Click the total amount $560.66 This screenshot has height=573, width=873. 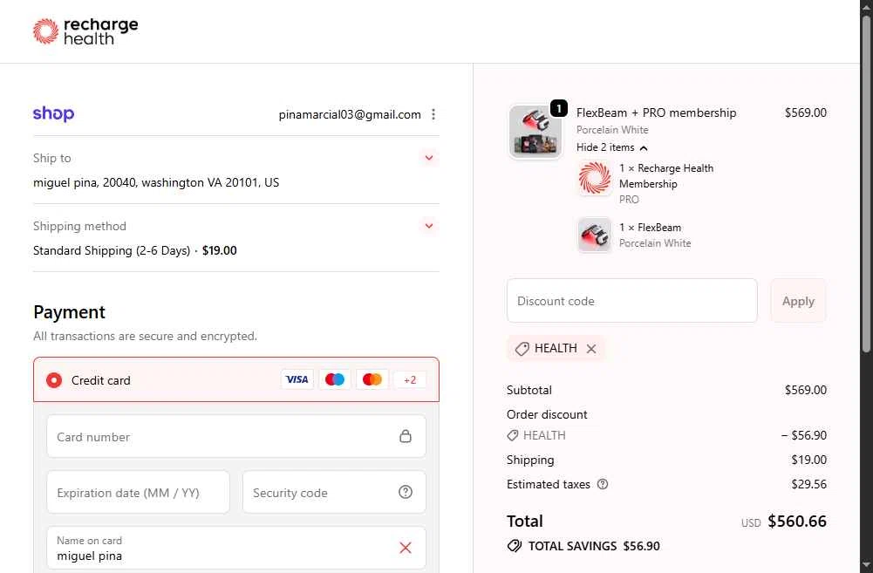797,522
